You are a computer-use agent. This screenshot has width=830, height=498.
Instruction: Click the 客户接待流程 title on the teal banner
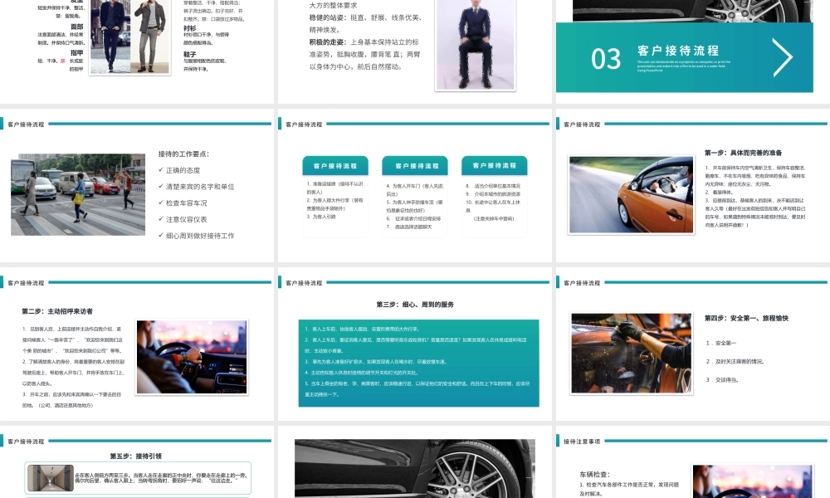pyautogui.click(x=678, y=51)
